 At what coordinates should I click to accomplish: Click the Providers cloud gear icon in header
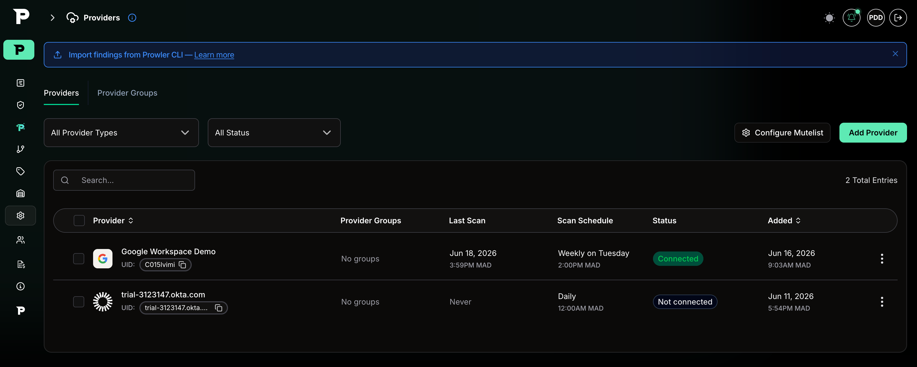click(x=73, y=18)
